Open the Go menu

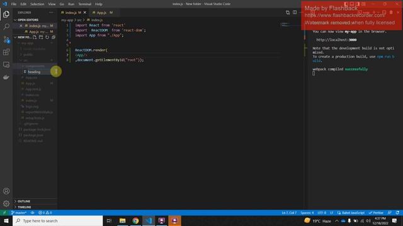[62, 4]
